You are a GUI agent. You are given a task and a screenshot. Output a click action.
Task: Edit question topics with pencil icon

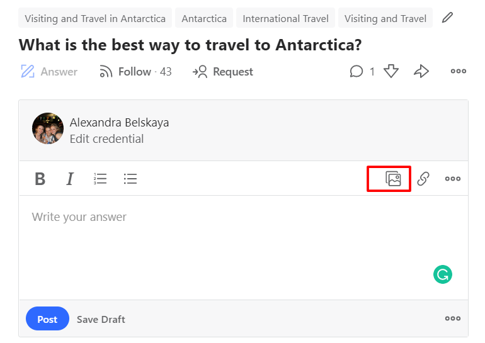tap(447, 18)
